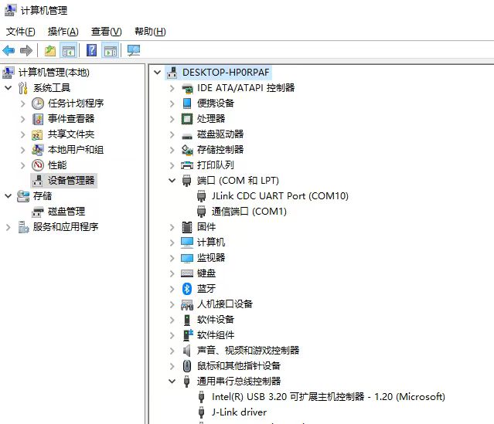This screenshot has height=424, width=494.
Task: Select Intel(R) USB 3.20 可扩展主机控制器 device
Action: (329, 397)
